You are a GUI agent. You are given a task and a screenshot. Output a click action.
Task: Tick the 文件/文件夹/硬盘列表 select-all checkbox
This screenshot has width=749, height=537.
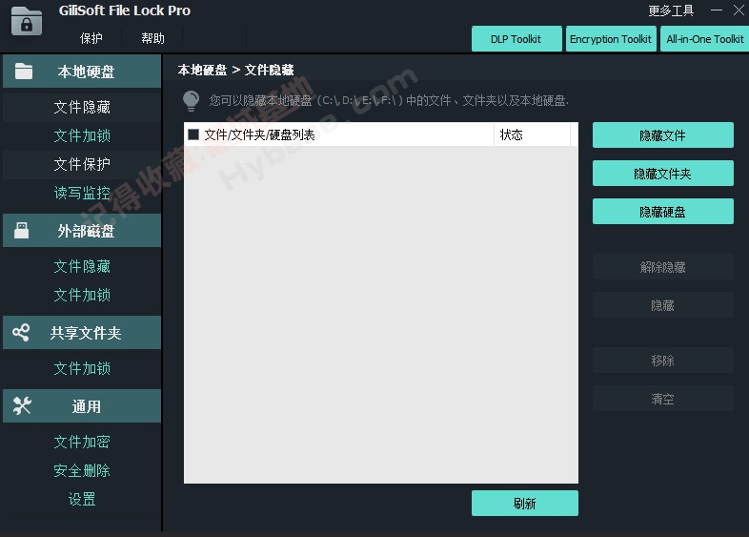(x=193, y=134)
